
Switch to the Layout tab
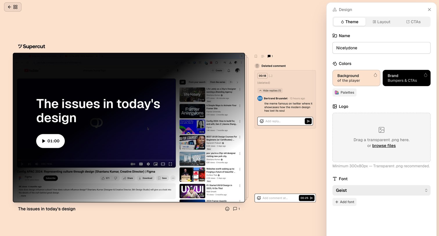pyautogui.click(x=381, y=22)
